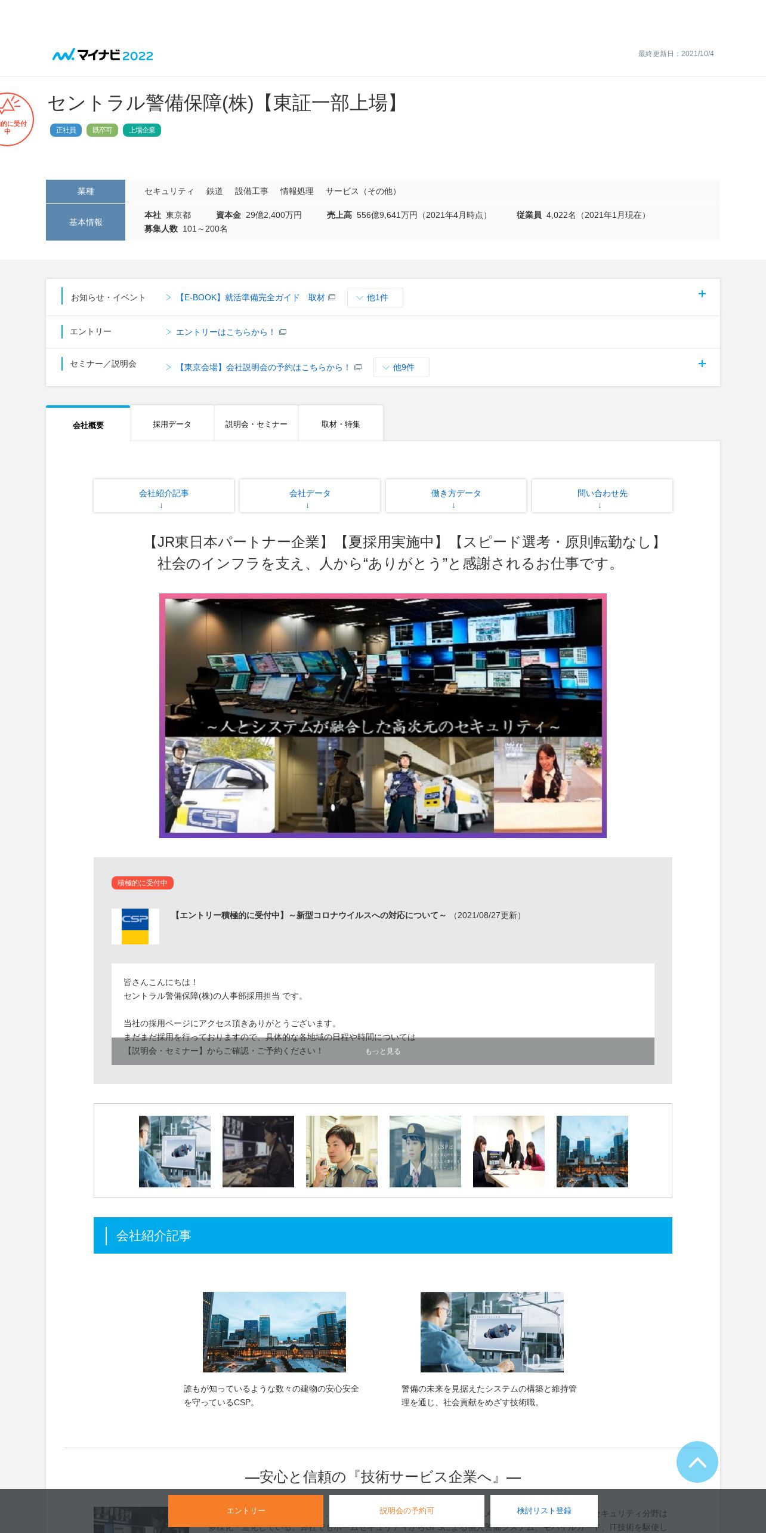This screenshot has width=766, height=1533.
Task: Click the main CSP security banner image
Action: [x=383, y=715]
